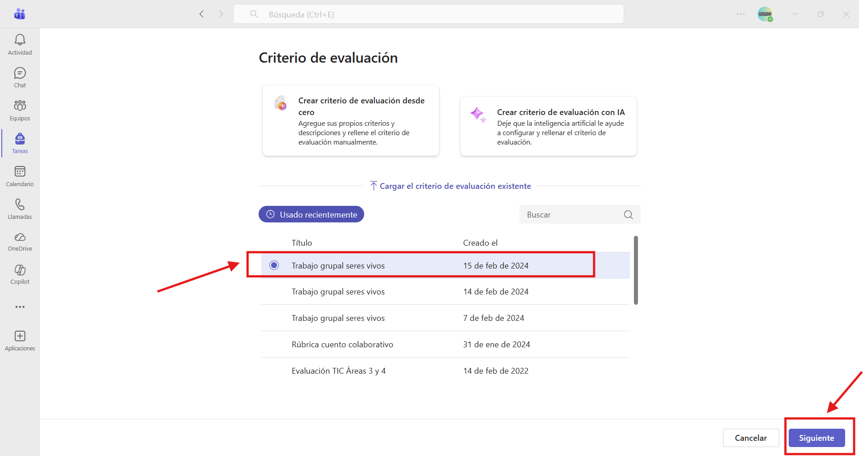Select radio for 15 de feb rubric
The image size is (863, 456).
click(x=274, y=265)
